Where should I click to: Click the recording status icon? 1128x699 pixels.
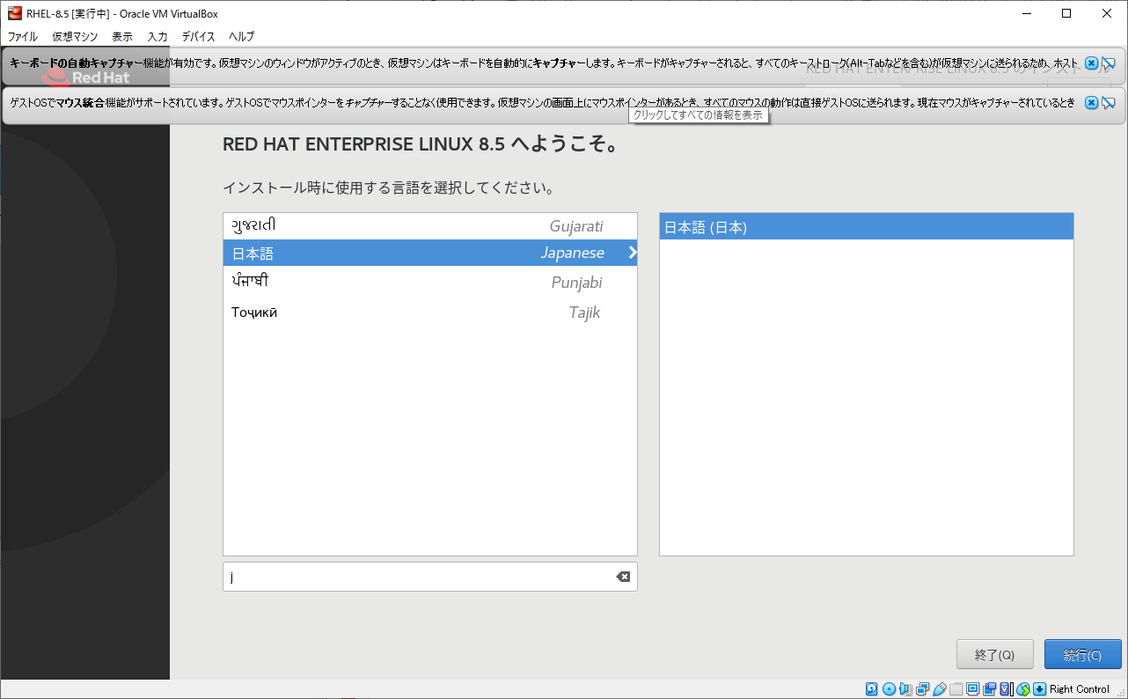tap(990, 688)
